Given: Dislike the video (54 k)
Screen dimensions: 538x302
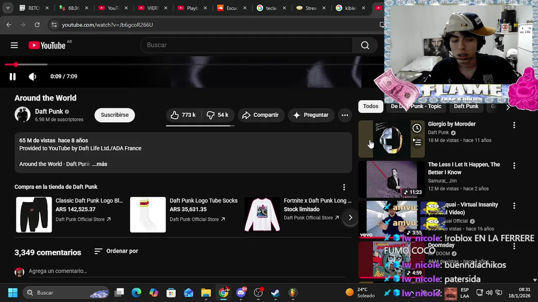Looking at the screenshot, I should [217, 115].
